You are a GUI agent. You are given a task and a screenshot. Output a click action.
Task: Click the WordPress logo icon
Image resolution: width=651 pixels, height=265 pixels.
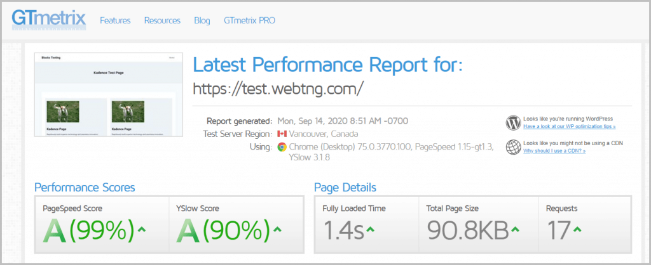(513, 122)
